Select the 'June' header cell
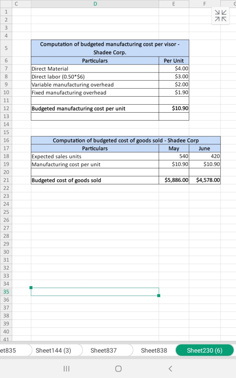This screenshot has width=236, height=378. (x=205, y=148)
